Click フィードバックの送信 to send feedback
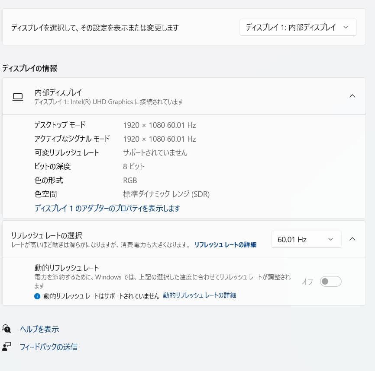The height and width of the screenshot is (371, 375). point(48,346)
